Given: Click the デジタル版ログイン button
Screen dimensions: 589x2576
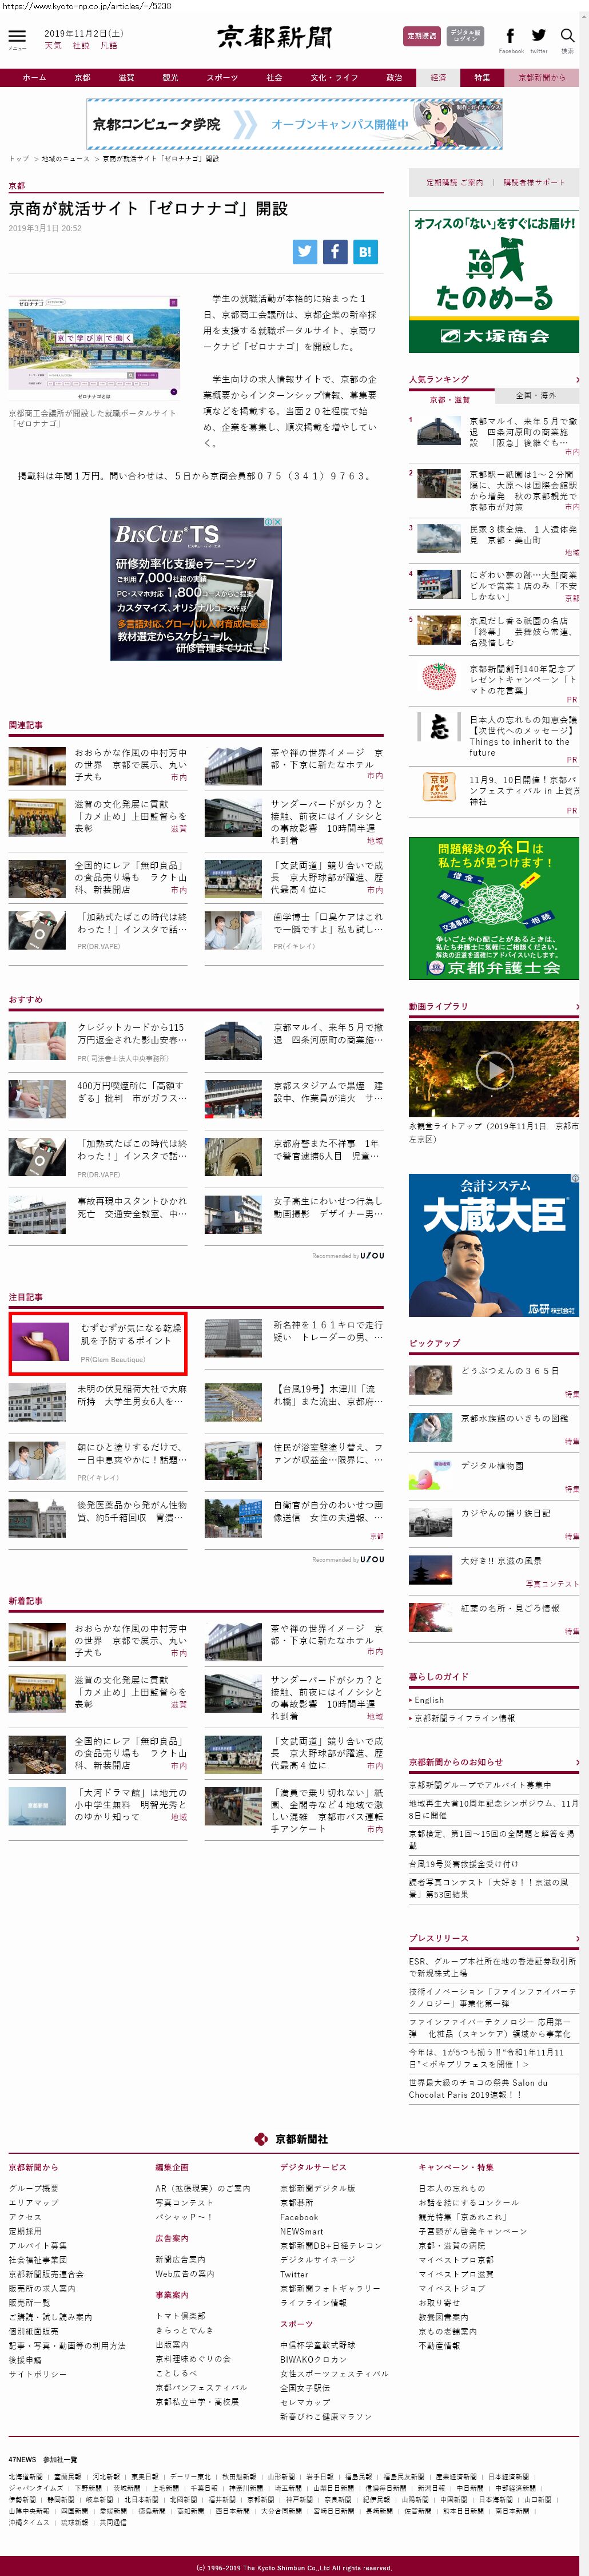Looking at the screenshot, I should (465, 36).
